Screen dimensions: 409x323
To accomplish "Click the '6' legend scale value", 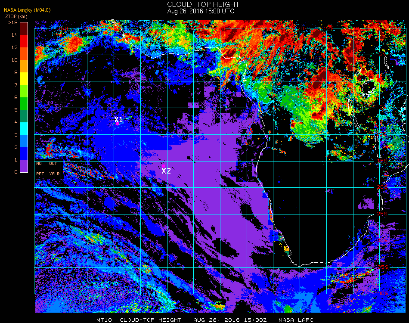I will 16,98.
